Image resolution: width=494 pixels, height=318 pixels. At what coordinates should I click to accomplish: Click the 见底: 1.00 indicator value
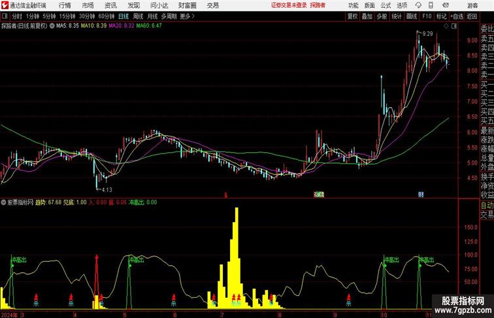point(74,202)
